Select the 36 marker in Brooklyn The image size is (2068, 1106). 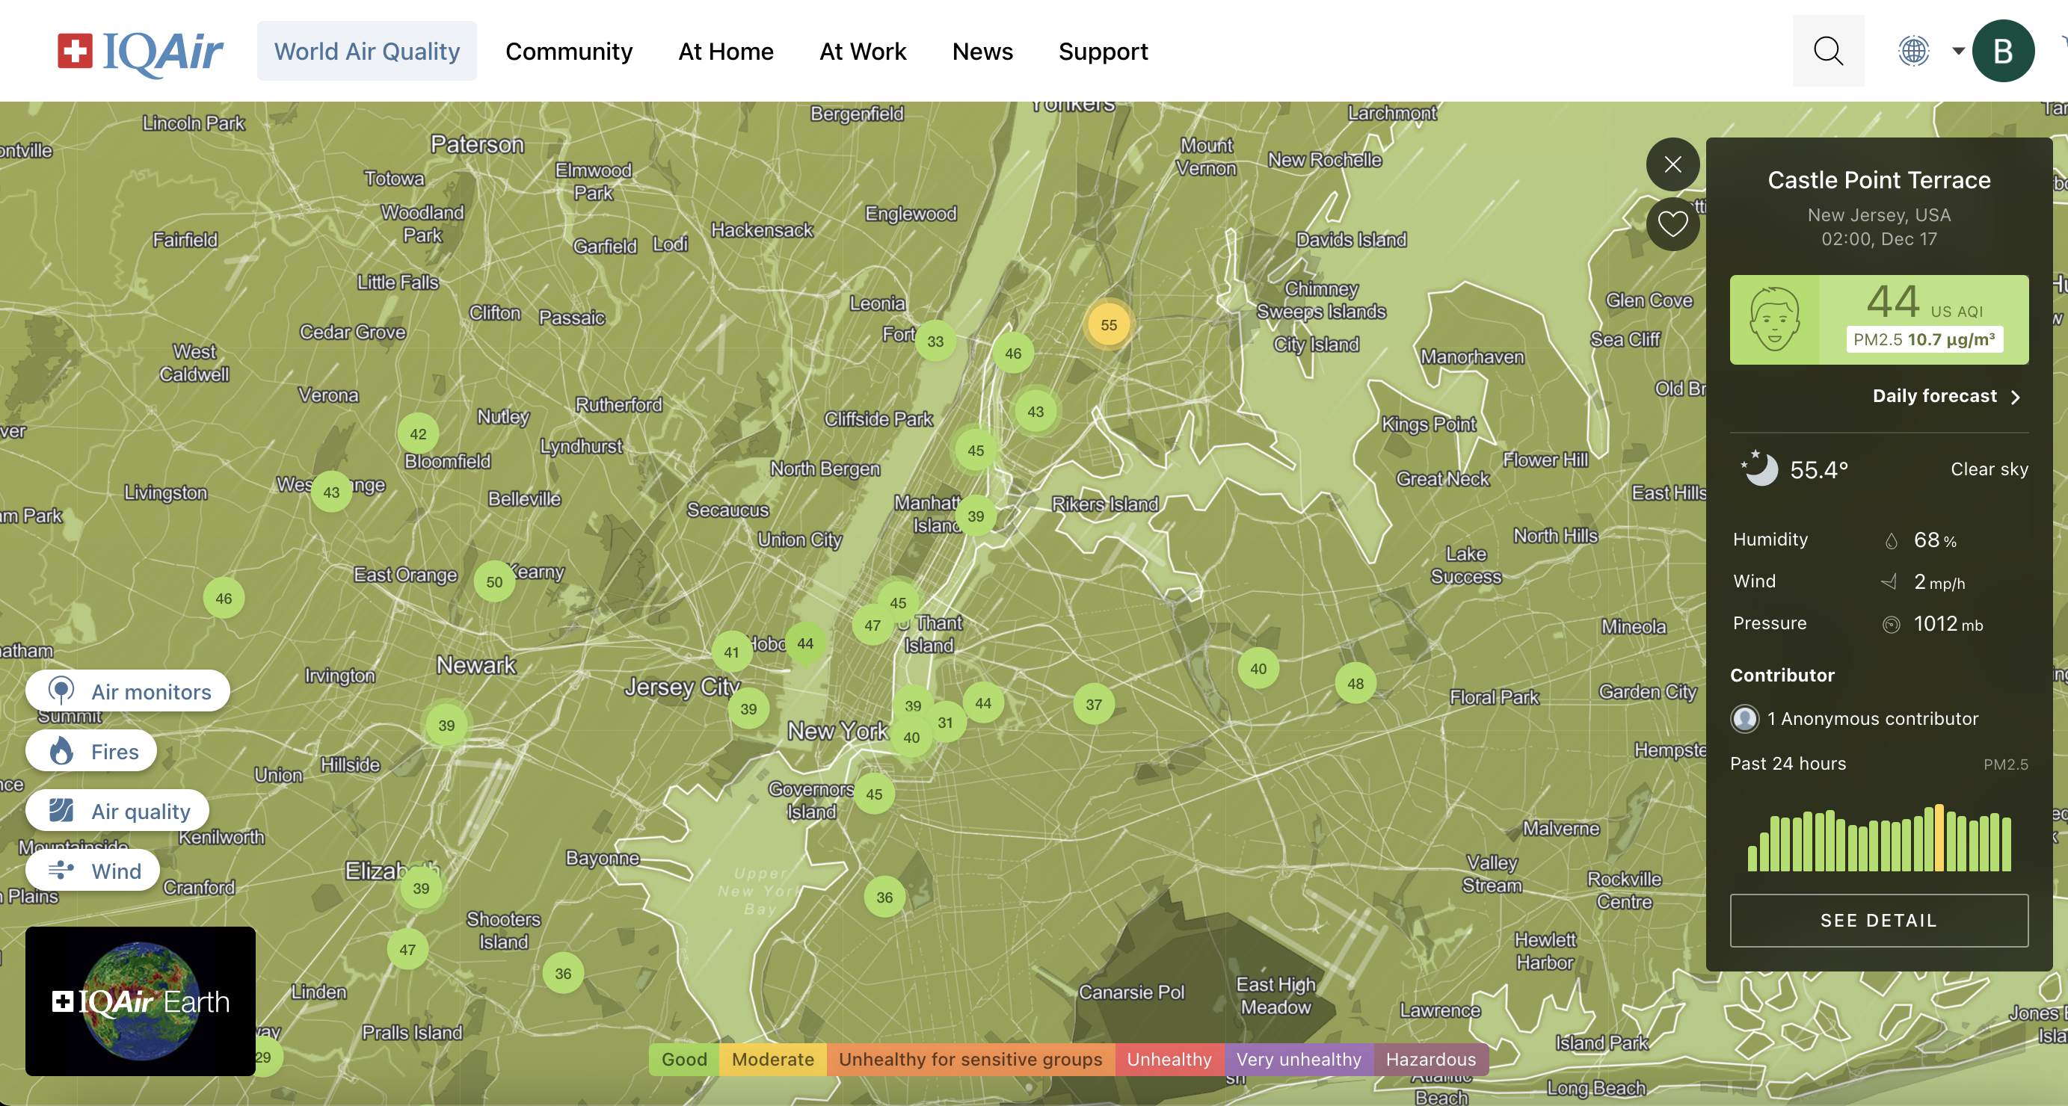pyautogui.click(x=884, y=897)
